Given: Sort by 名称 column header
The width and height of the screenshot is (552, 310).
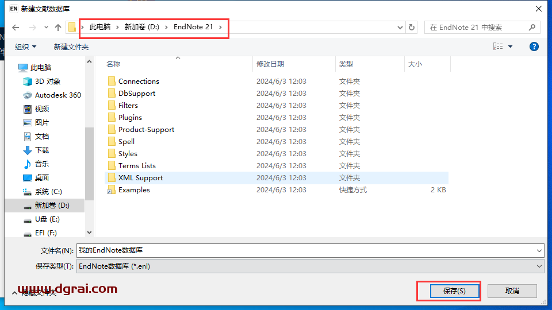Looking at the screenshot, I should pos(113,64).
